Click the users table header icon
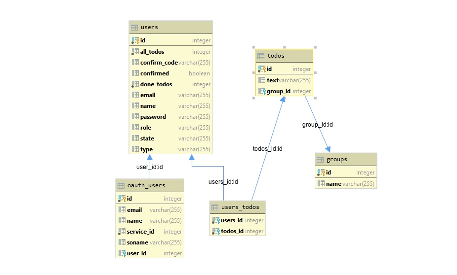 point(134,28)
